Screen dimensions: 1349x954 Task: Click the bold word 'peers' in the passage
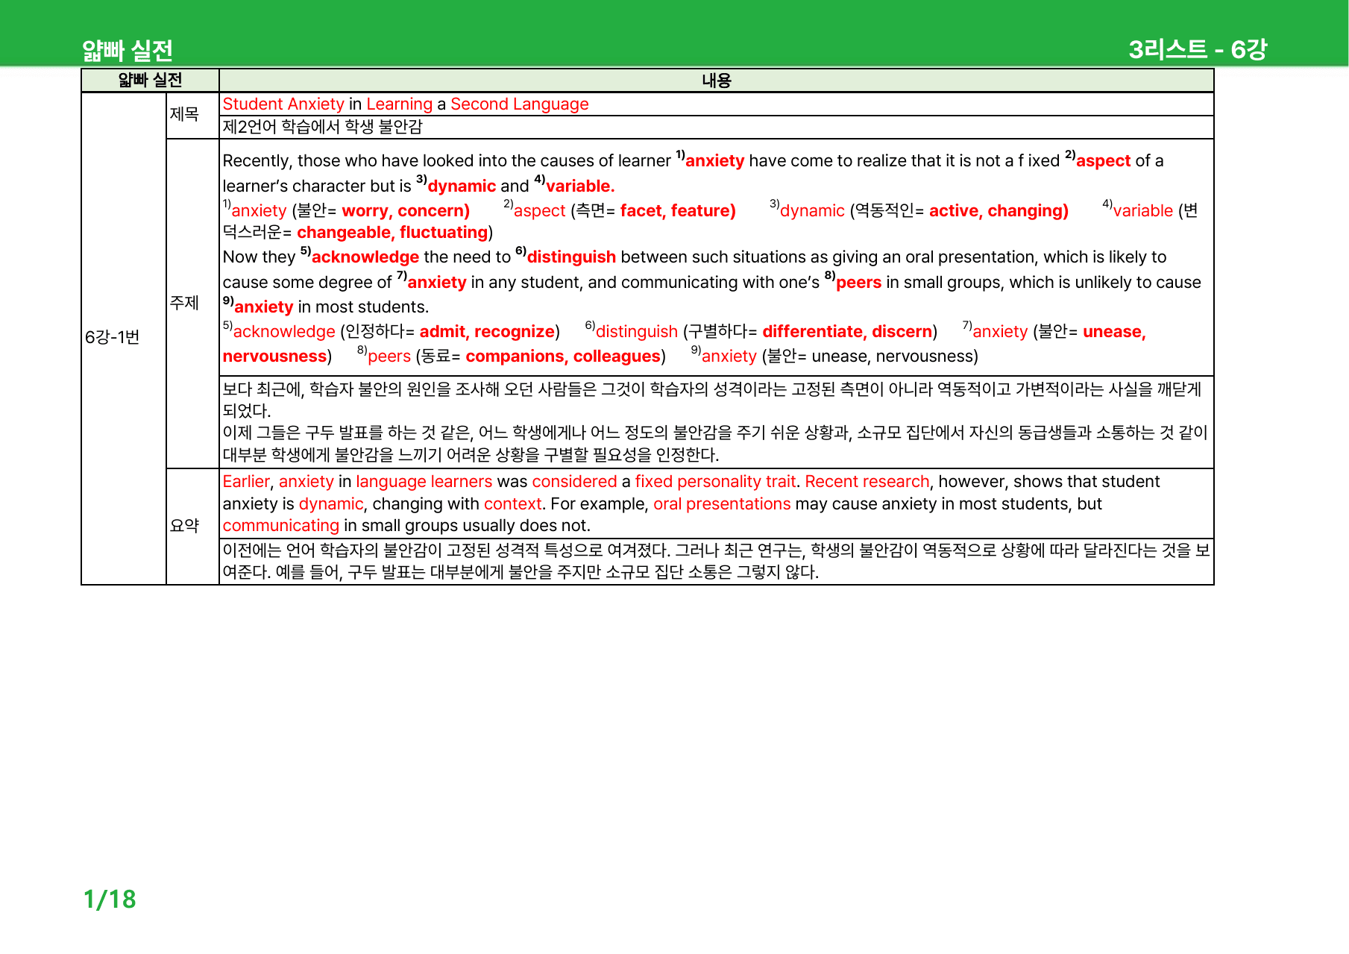click(858, 283)
